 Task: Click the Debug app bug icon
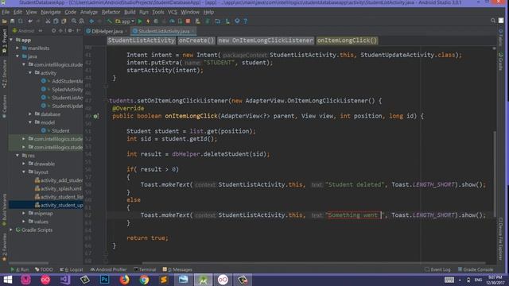tap(156, 21)
